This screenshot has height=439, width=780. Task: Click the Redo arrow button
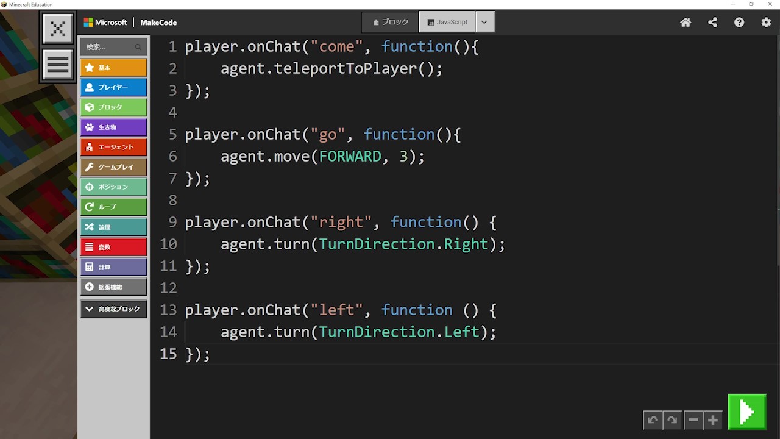pos(672,420)
